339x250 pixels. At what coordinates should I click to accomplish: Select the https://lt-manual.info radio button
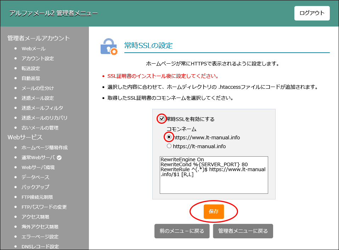tap(169, 146)
